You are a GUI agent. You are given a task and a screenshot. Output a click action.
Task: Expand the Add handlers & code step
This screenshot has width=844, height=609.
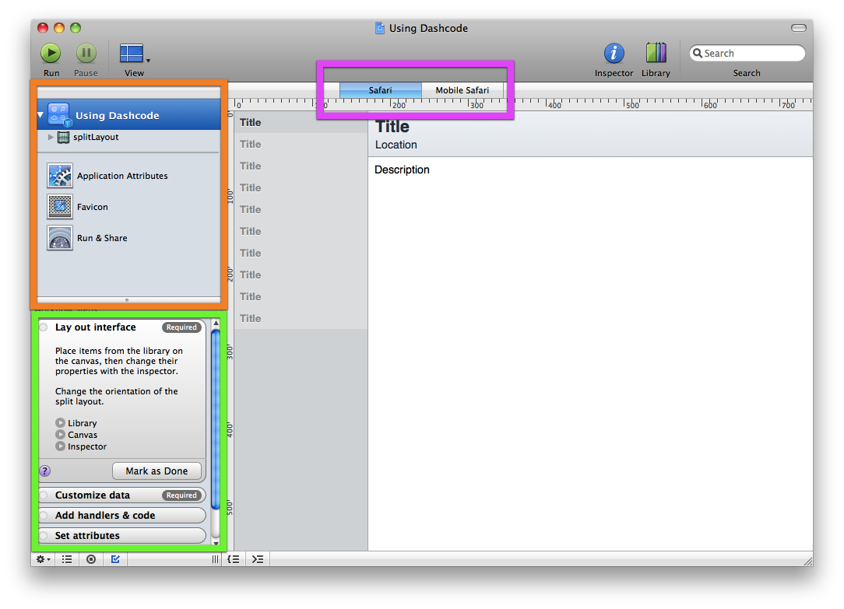121,516
